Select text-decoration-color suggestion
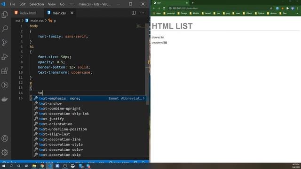301x169 pixels. tap(89, 150)
